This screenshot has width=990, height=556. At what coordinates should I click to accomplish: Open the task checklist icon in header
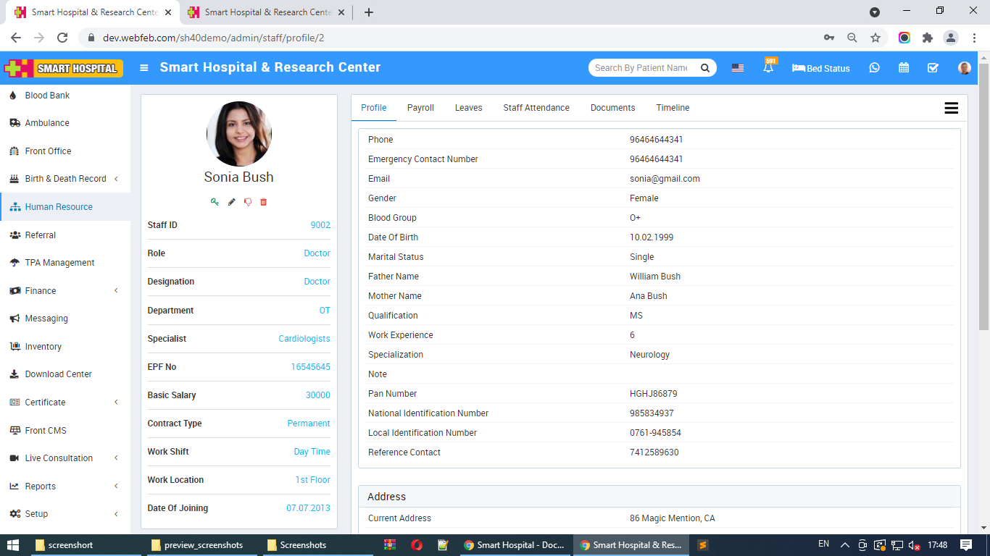(933, 67)
